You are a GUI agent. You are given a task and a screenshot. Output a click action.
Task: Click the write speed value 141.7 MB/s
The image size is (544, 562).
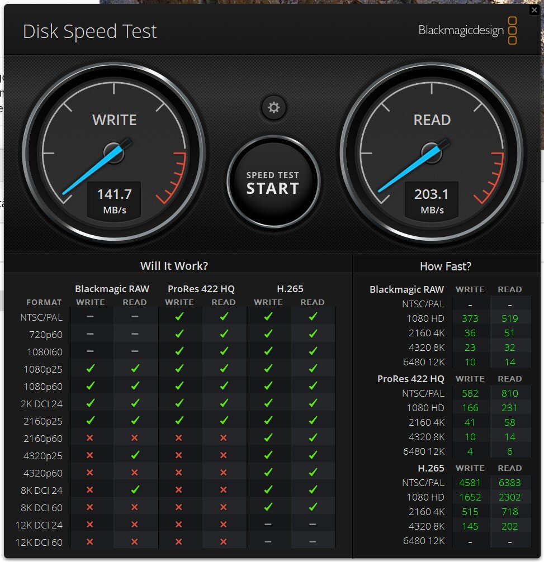115,201
